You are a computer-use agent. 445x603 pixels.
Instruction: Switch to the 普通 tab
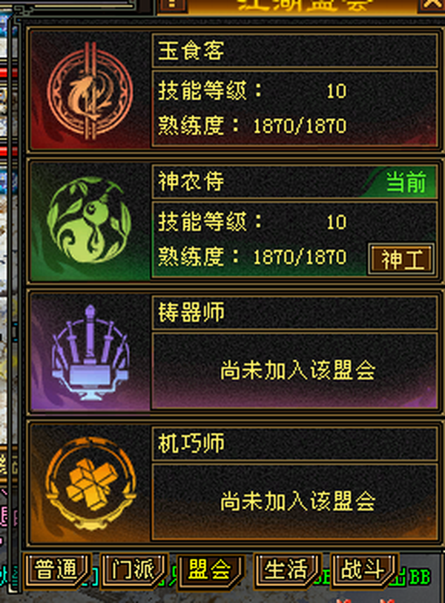coord(58,570)
